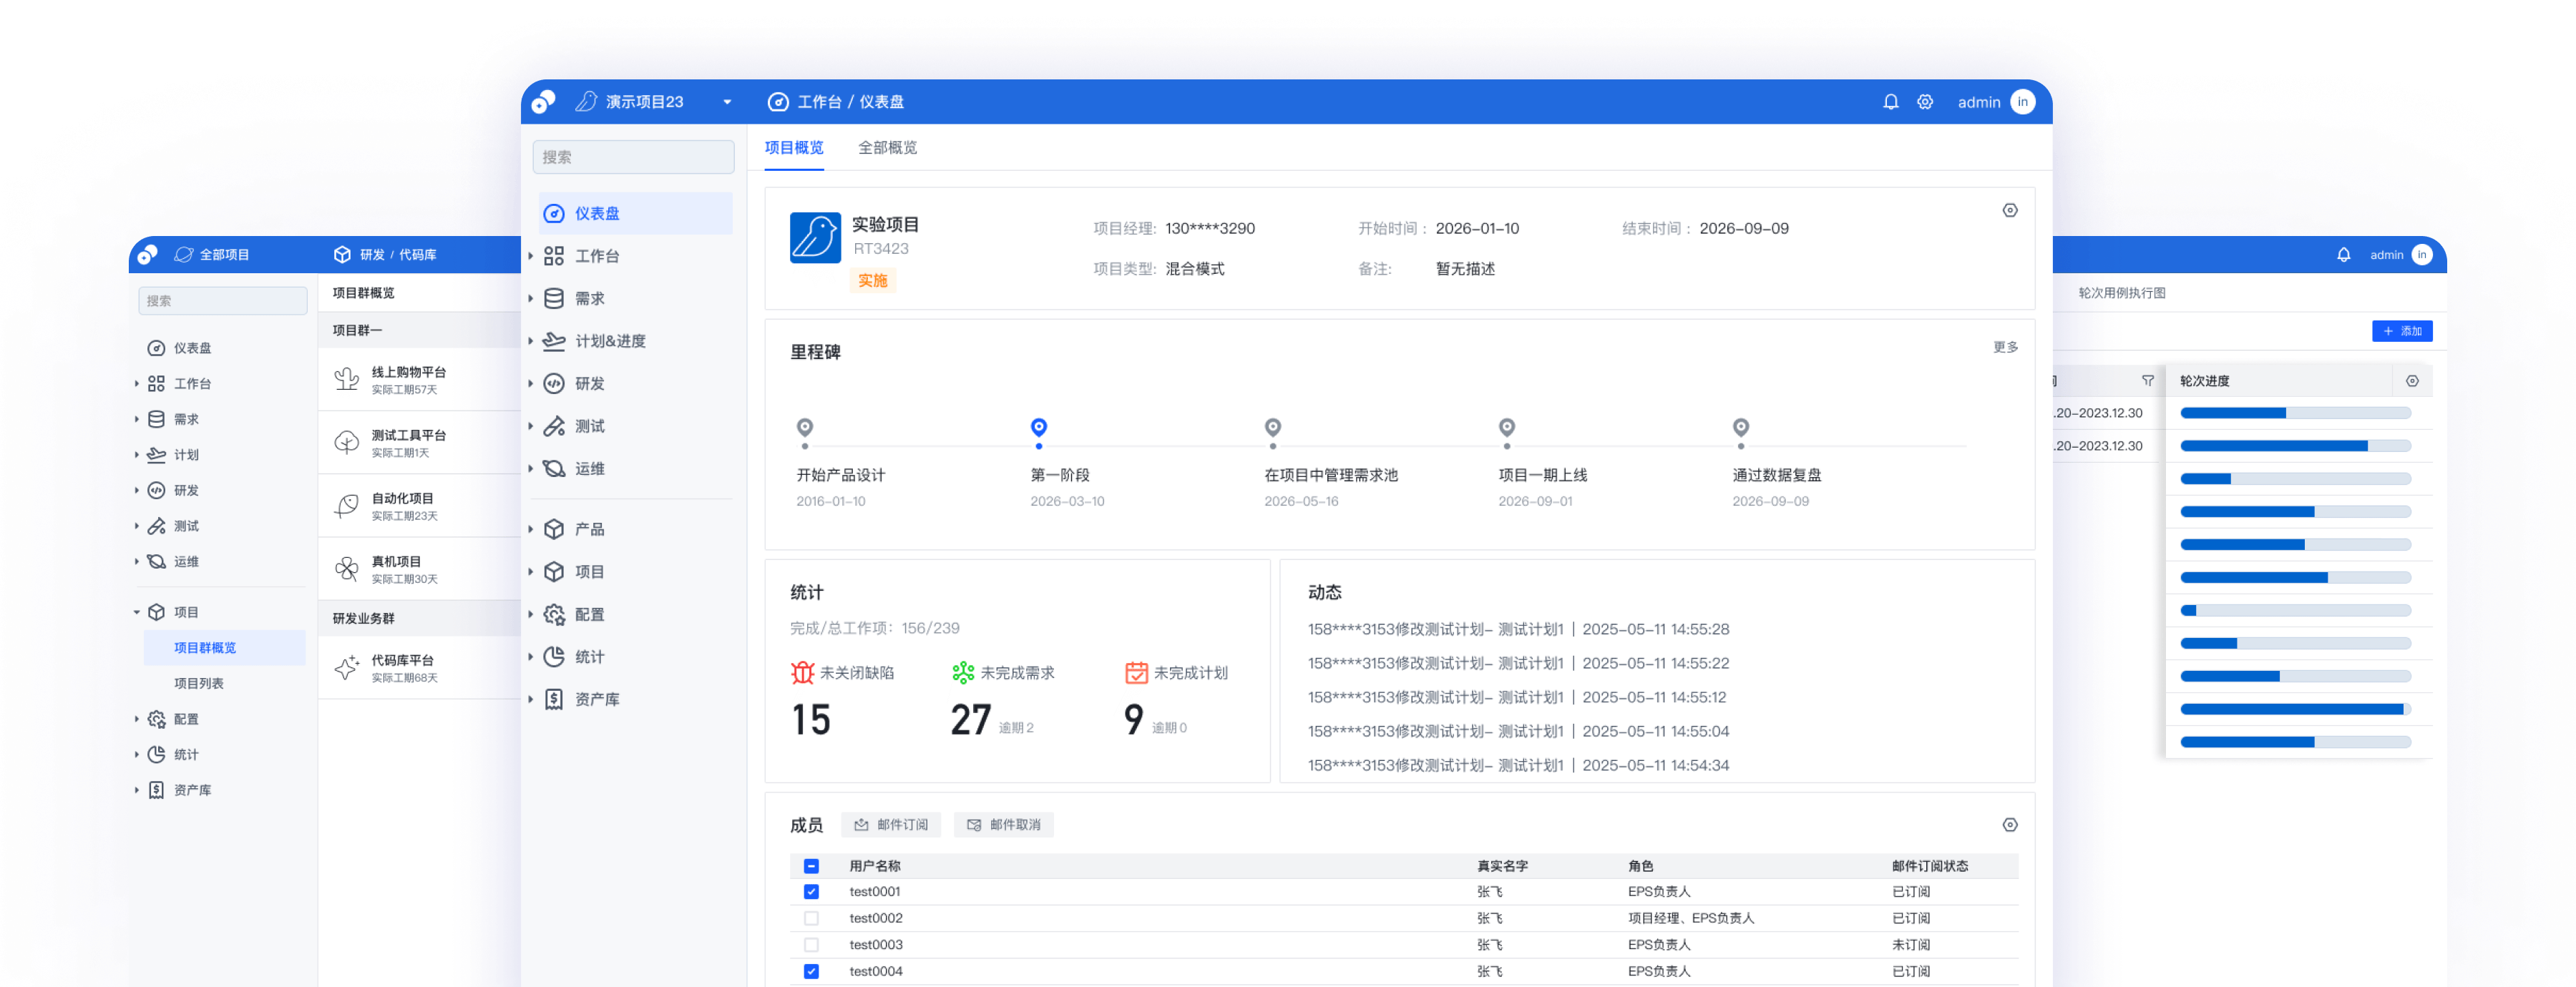Viewport: 2576px width, 987px height.
Task: Click the 运维 icon in front sidebar
Action: pos(554,468)
